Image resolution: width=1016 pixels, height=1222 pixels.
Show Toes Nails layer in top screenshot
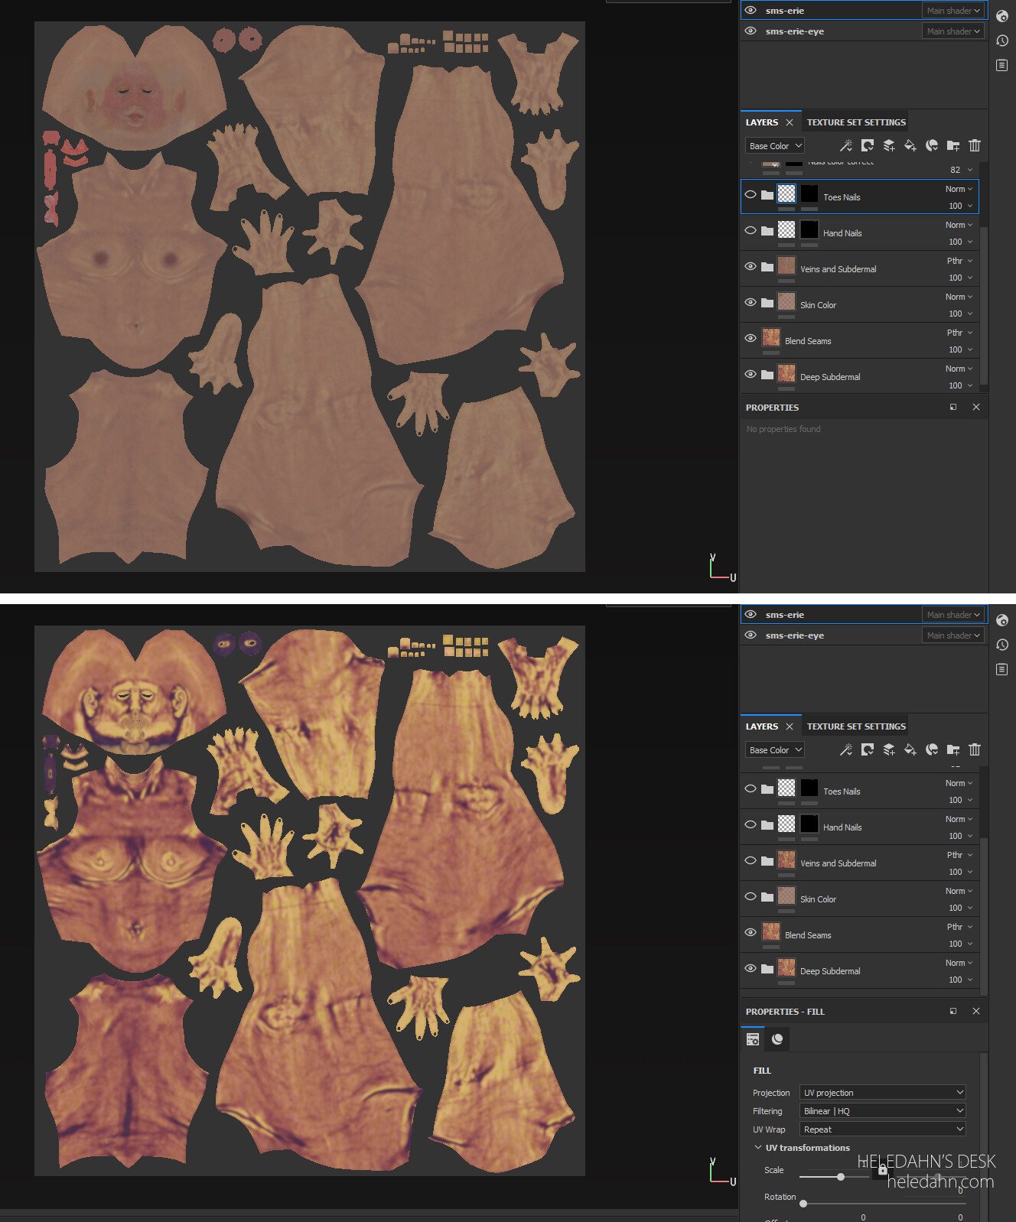[751, 194]
